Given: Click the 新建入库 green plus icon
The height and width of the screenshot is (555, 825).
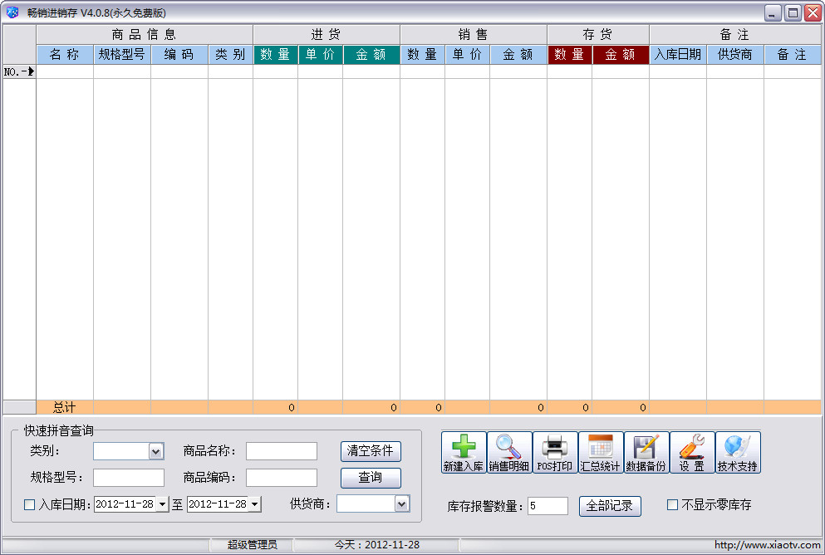Looking at the screenshot, I should (464, 452).
